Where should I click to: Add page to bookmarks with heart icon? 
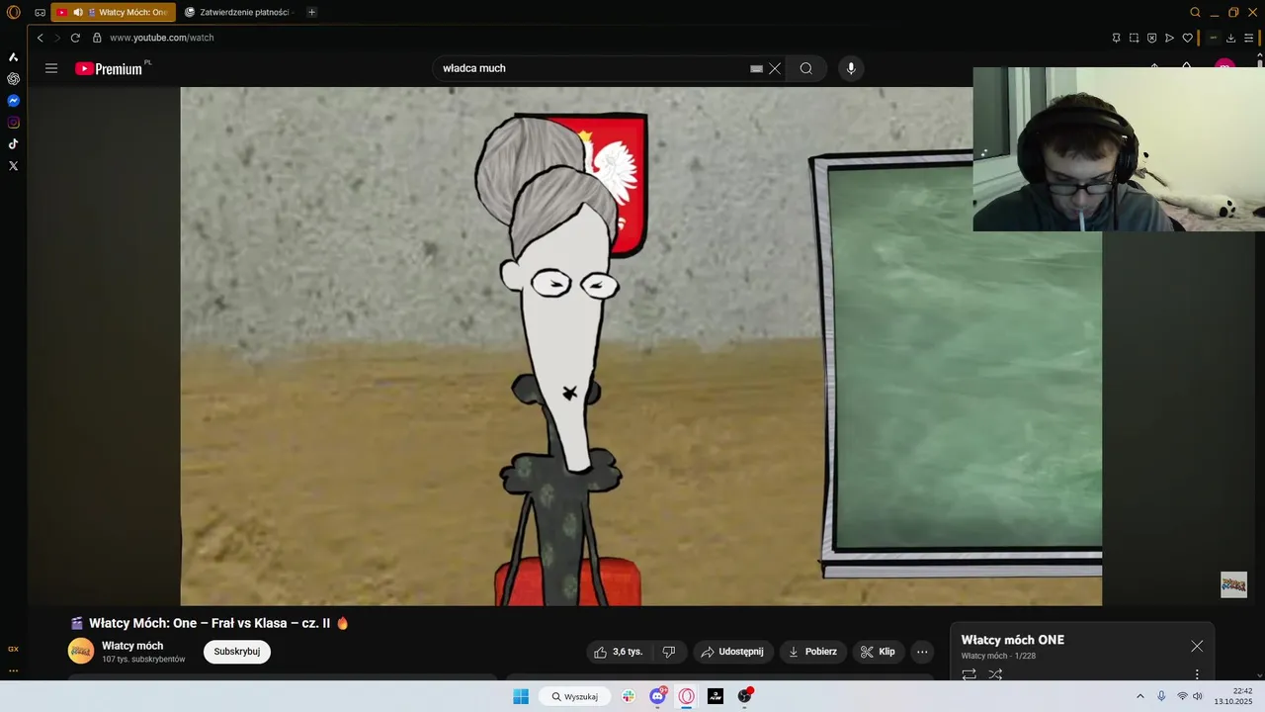pos(1187,38)
